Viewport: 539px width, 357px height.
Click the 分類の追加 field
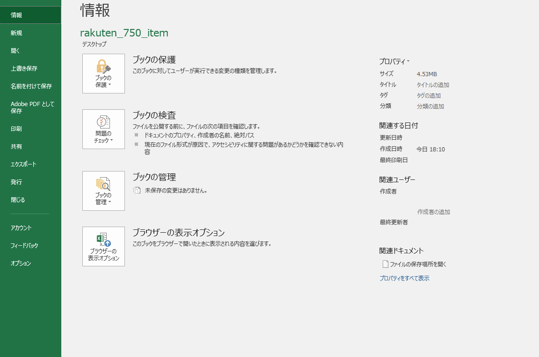click(430, 107)
